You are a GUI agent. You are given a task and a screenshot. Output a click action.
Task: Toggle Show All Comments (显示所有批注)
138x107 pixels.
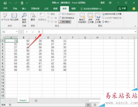(67, 18)
